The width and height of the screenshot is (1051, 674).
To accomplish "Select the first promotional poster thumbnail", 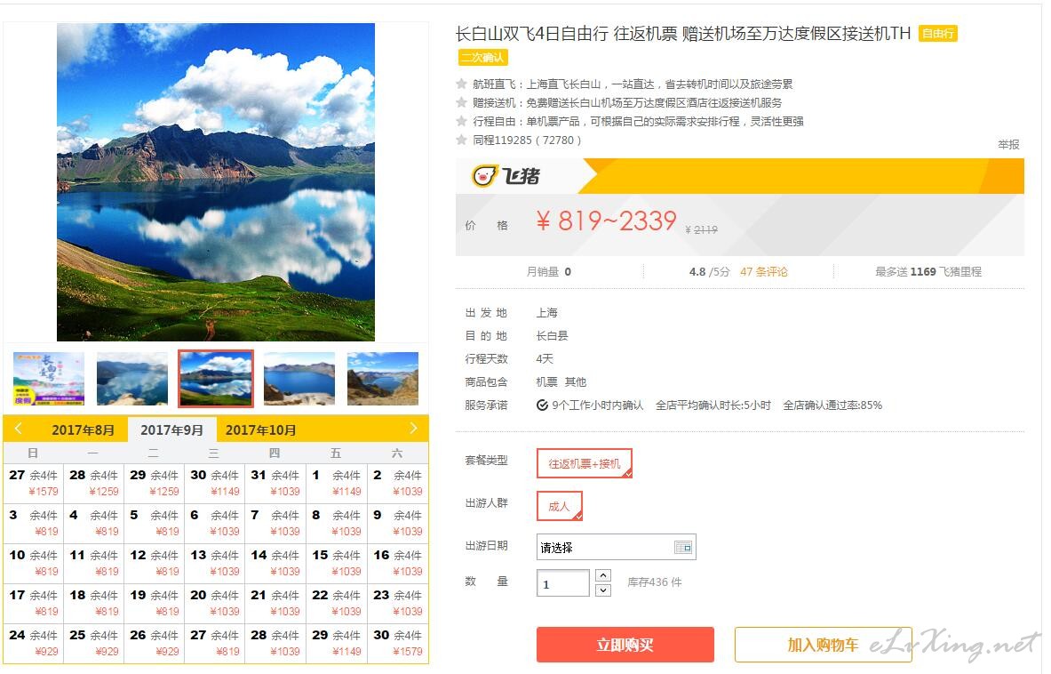I will click(49, 379).
